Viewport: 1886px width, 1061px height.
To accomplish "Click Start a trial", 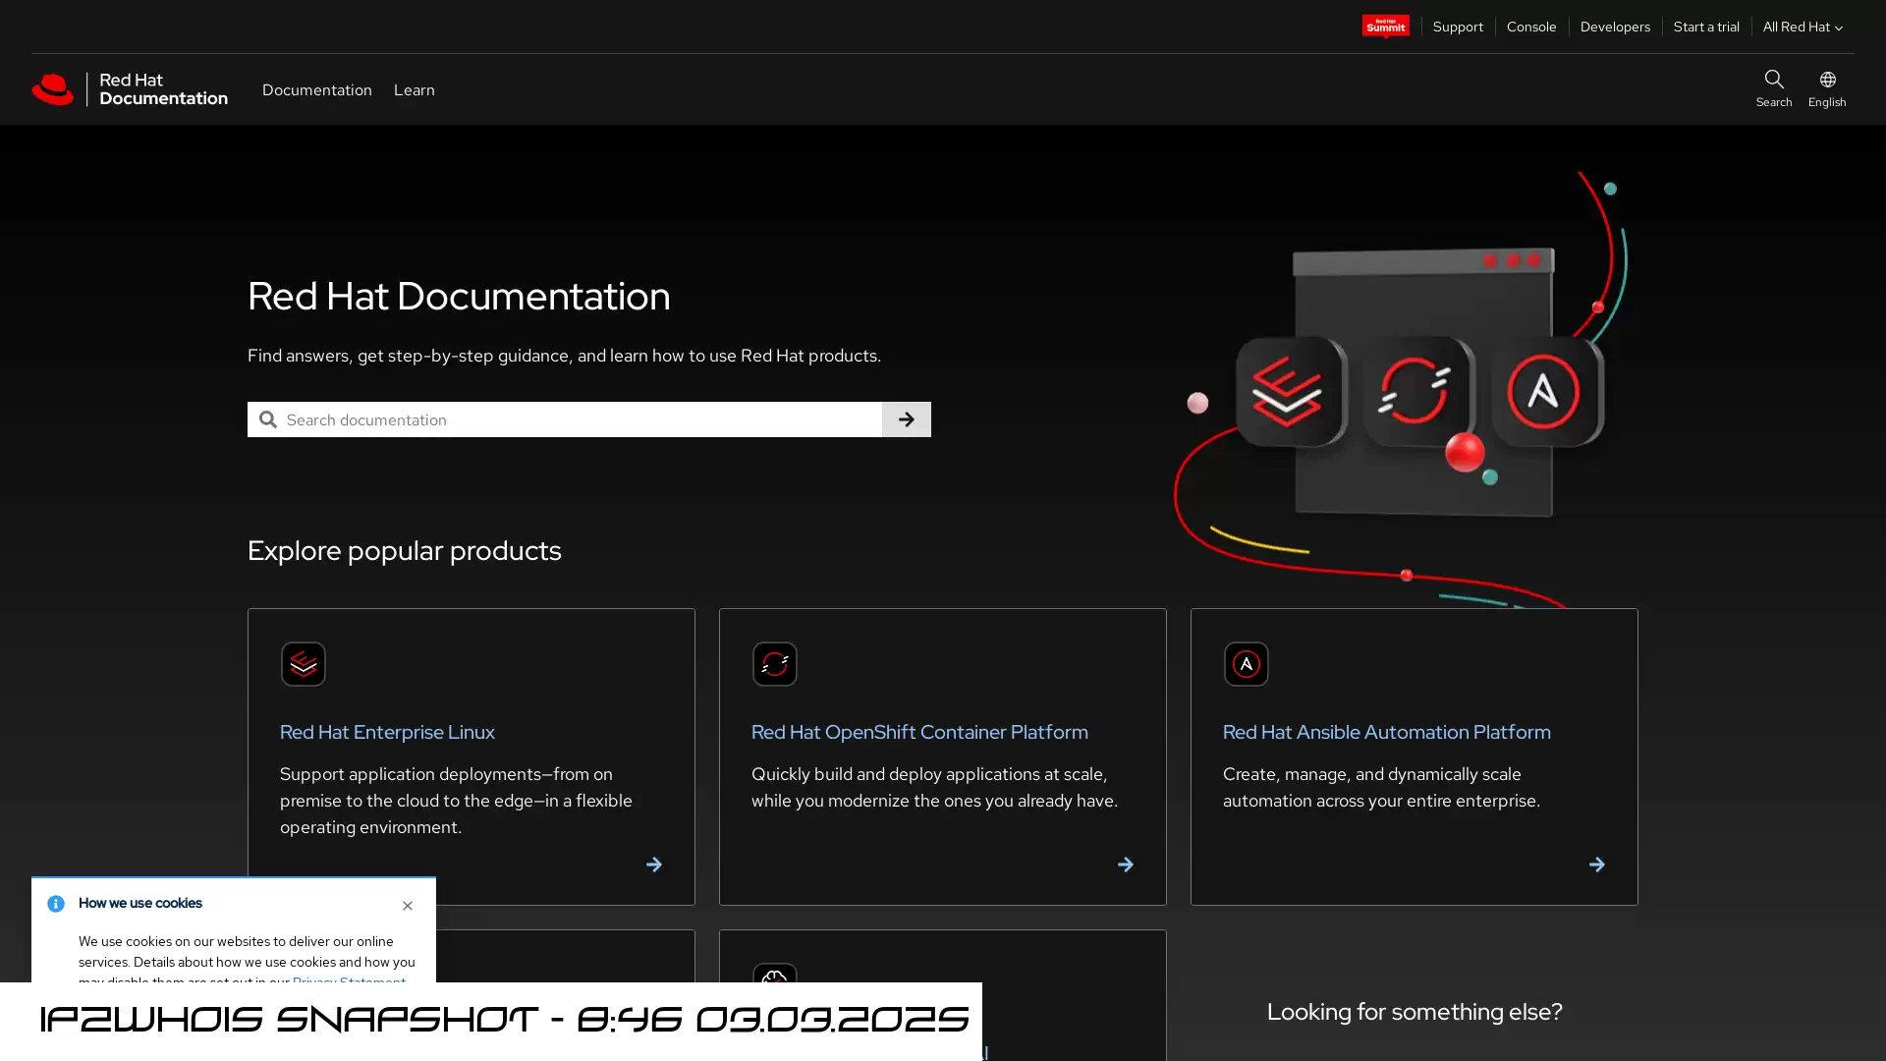I will [1705, 27].
